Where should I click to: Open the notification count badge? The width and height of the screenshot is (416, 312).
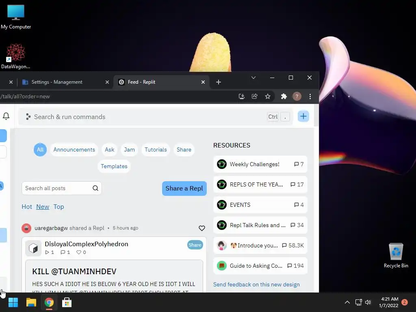point(405,302)
